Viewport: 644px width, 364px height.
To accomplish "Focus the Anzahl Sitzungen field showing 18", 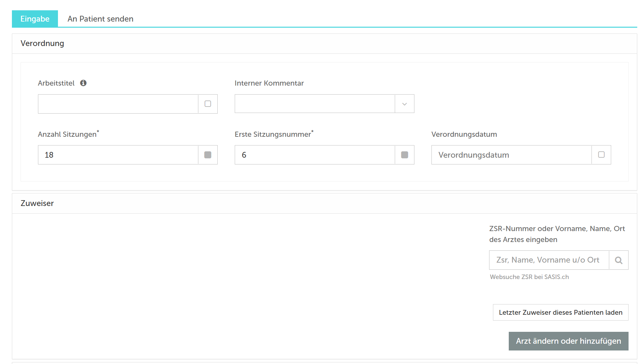I will point(118,155).
